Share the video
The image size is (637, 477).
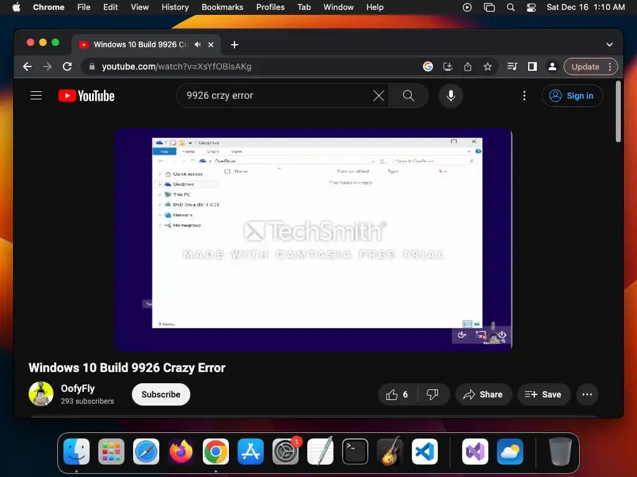483,394
